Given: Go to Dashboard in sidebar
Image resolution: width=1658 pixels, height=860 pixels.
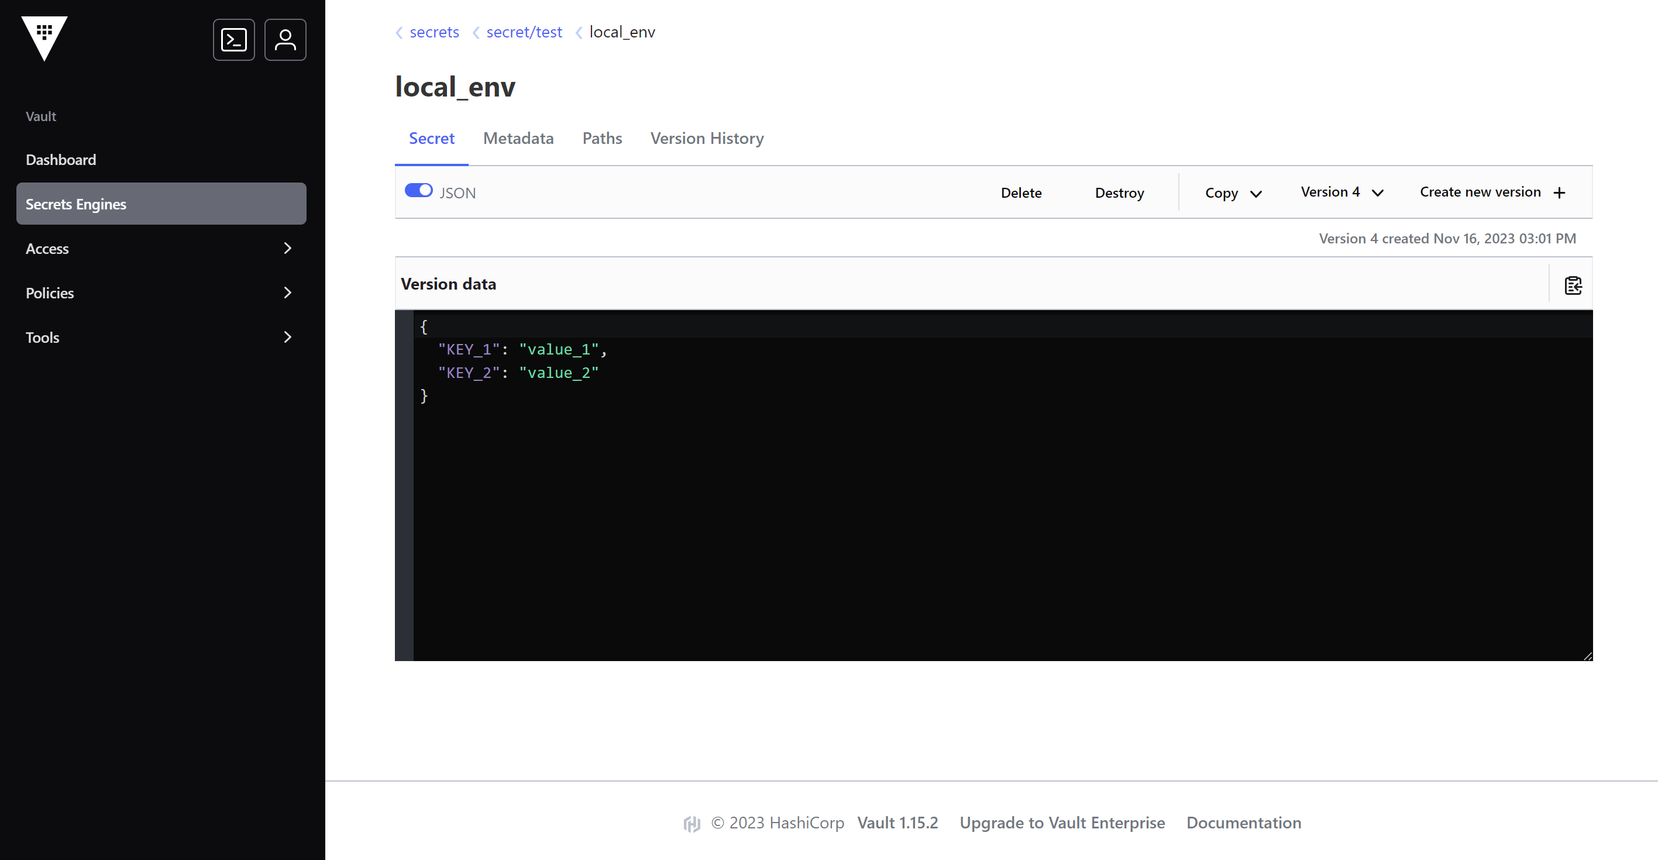Looking at the screenshot, I should point(60,160).
